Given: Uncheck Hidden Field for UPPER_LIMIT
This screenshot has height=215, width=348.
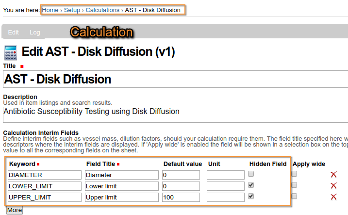Looking at the screenshot, I should 251,196.
